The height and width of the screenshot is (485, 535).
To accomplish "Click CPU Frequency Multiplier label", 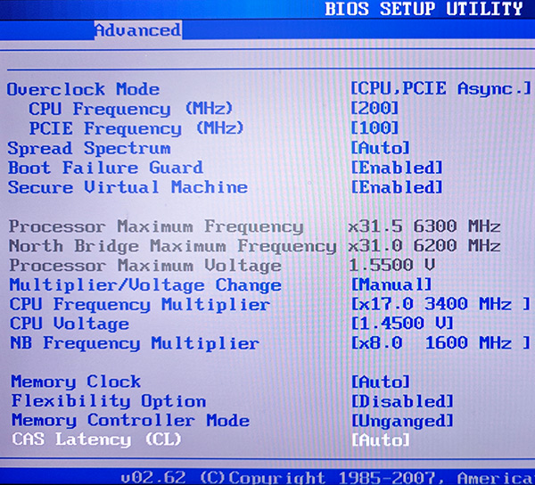I will 140,305.
